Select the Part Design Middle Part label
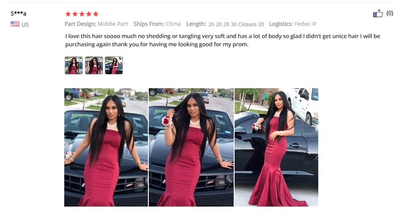Viewport: 414px width, 210px height. 96,24
